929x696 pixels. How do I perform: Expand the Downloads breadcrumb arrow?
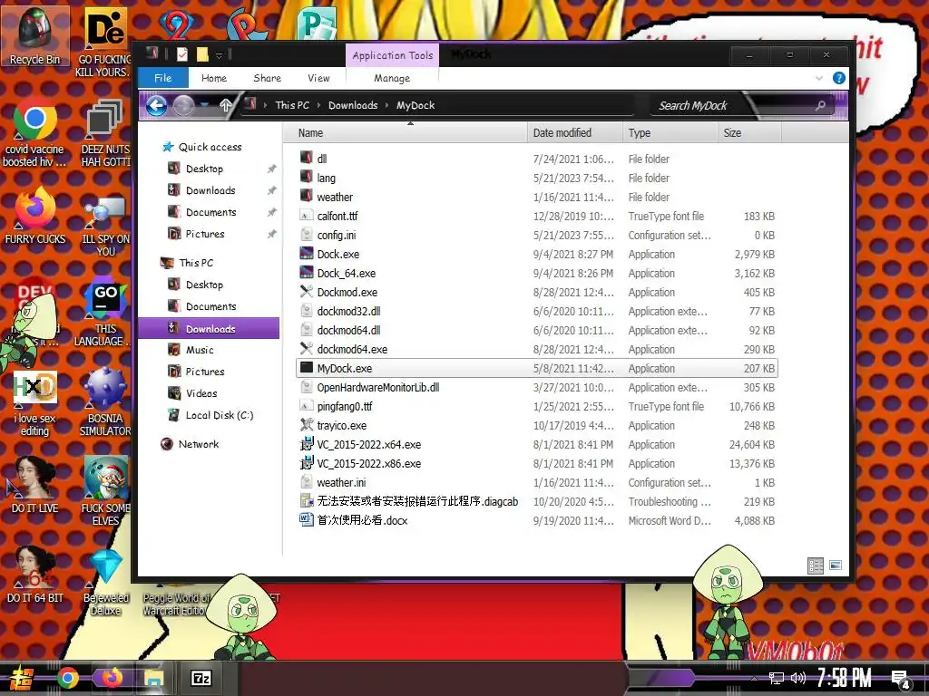pos(386,105)
